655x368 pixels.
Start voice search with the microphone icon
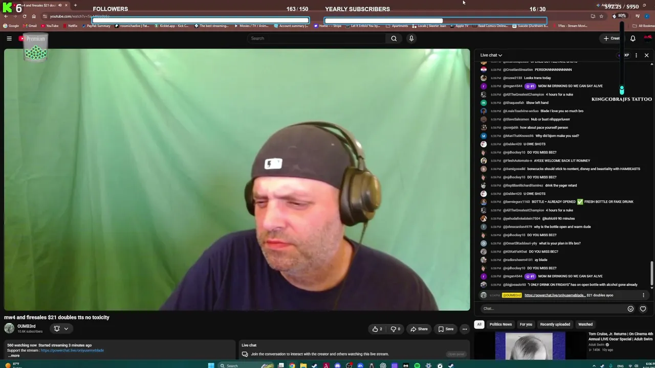click(411, 38)
